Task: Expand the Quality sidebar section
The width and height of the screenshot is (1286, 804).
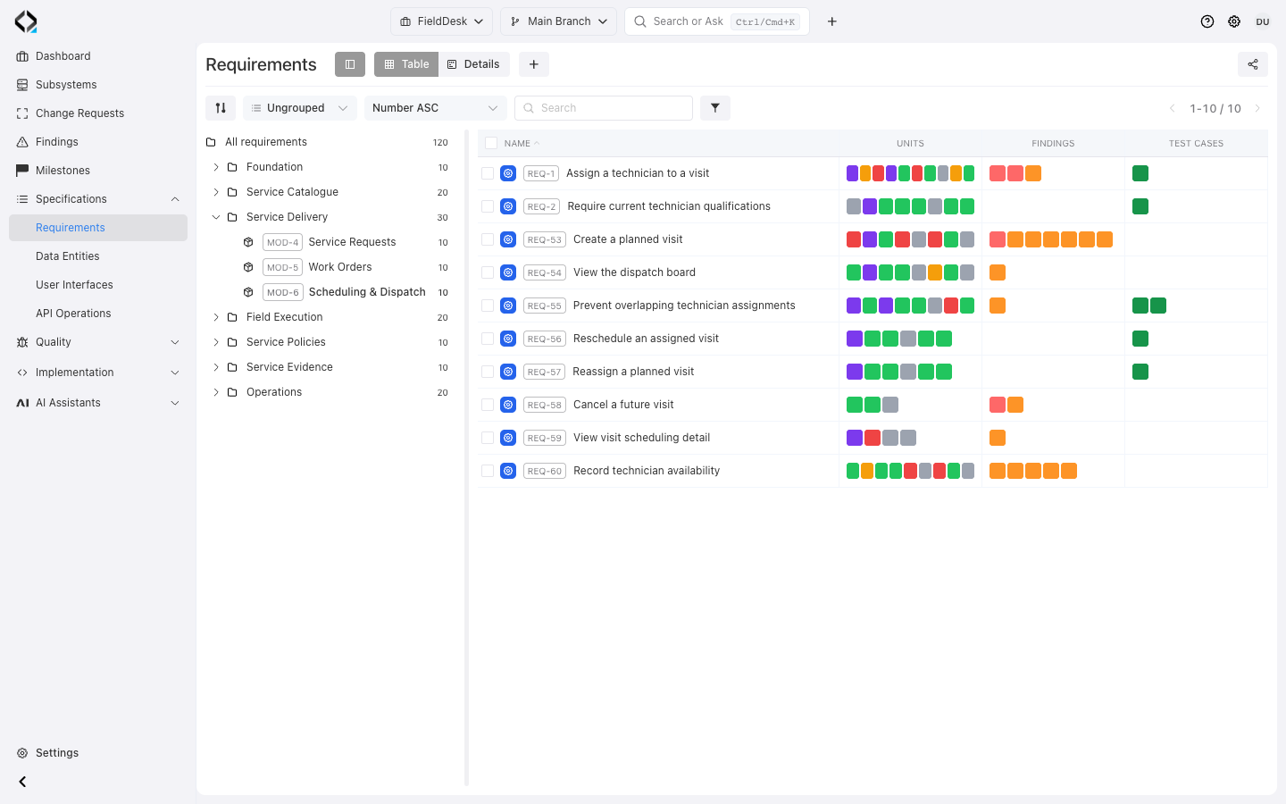Action: point(175,342)
